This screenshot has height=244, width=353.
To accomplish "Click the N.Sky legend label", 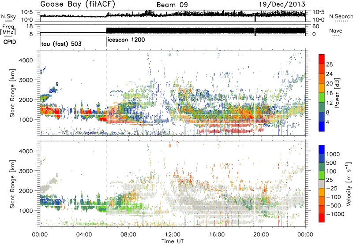I will 8,16.
